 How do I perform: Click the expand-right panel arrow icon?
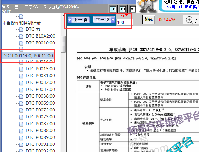[x=113, y=9]
